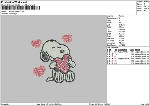The height and width of the screenshot is (106, 150).
Task: Click thread code "1004"
Action: click(x=132, y=52)
